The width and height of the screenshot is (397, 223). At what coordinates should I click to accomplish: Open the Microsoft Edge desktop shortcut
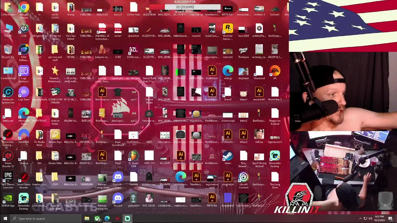[x=24, y=117]
